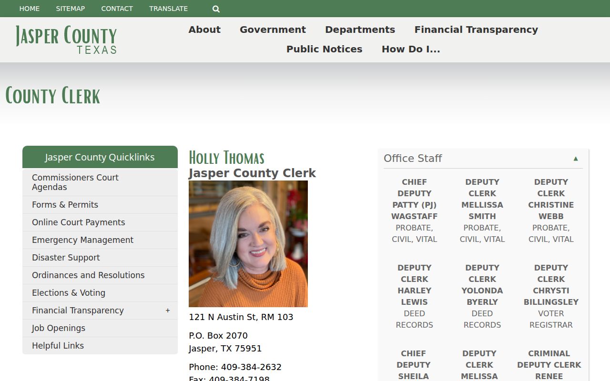Open the About navigation menu
The width and height of the screenshot is (610, 381).
(204, 30)
